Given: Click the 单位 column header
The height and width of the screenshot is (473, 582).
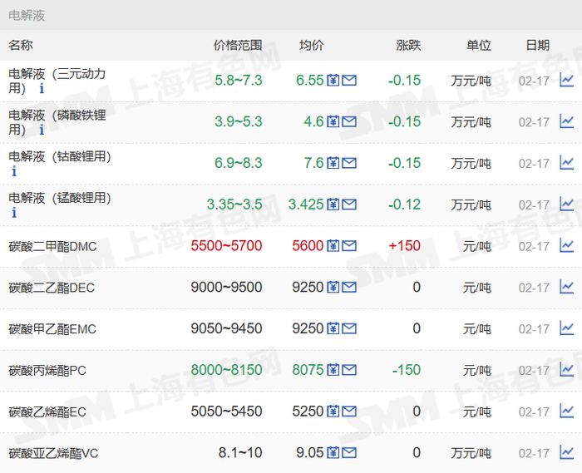Looking at the screenshot, I should 479,45.
